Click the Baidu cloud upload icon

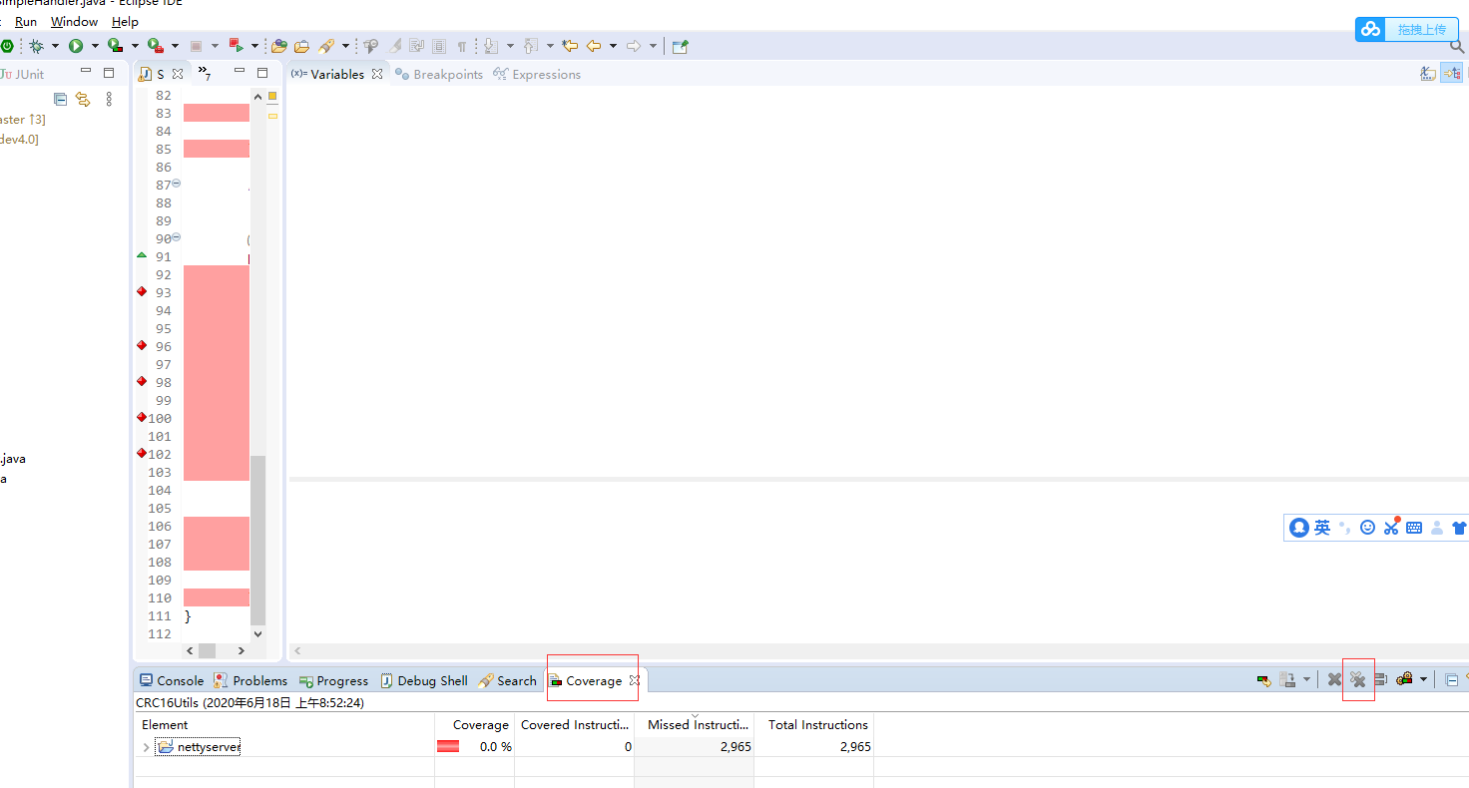point(1369,29)
